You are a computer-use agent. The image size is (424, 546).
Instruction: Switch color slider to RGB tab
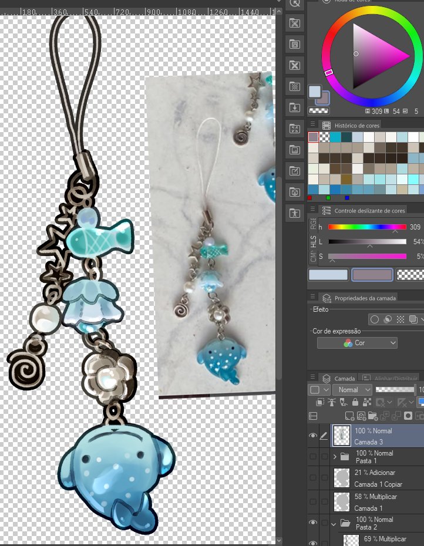tap(313, 224)
